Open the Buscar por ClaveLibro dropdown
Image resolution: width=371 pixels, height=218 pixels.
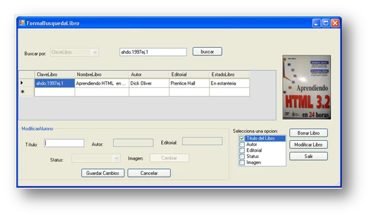tap(95, 52)
